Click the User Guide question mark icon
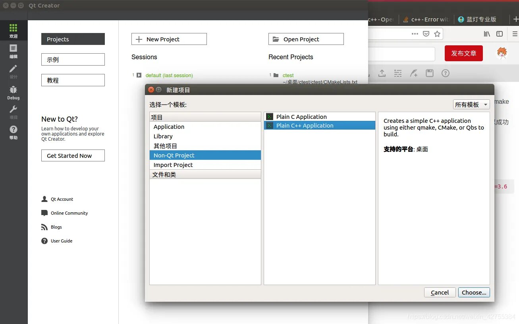This screenshot has height=324, width=519. pos(44,241)
